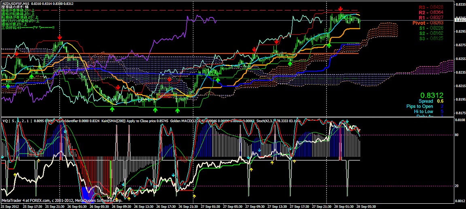Click the 26 Sep 21:30 time label
This screenshot has width=466, height=209.
click(188, 206)
